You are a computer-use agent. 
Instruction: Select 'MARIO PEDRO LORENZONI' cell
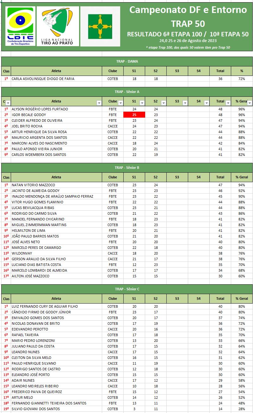click(56, 341)
